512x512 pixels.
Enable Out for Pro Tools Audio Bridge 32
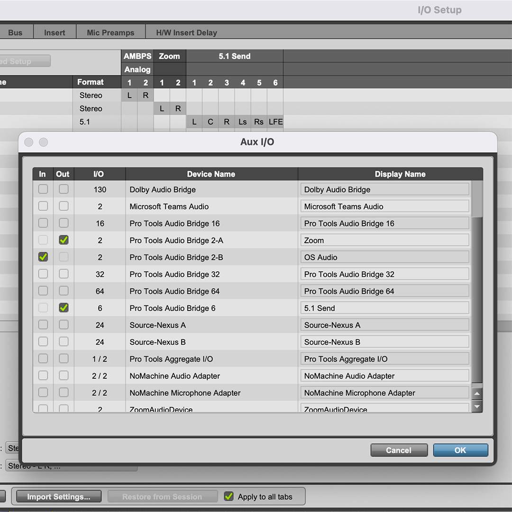click(x=64, y=274)
